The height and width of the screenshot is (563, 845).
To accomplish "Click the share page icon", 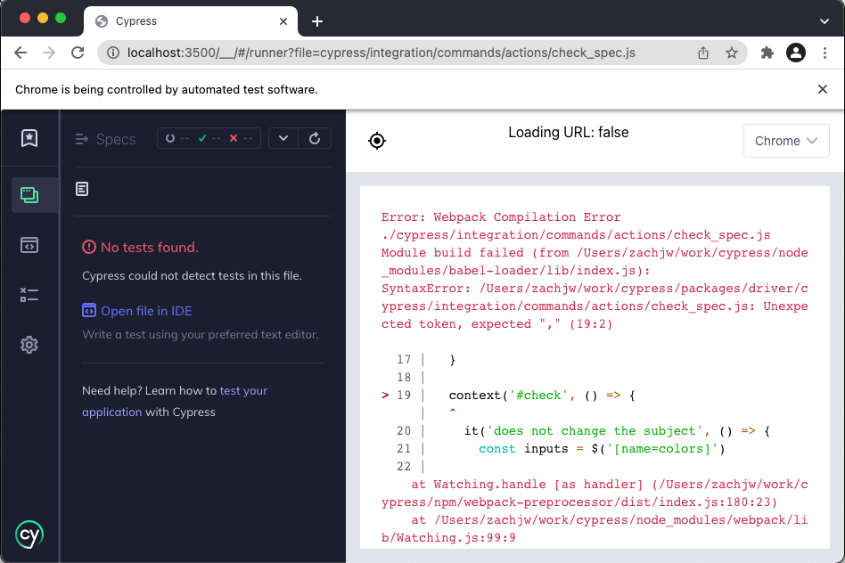I will click(702, 53).
